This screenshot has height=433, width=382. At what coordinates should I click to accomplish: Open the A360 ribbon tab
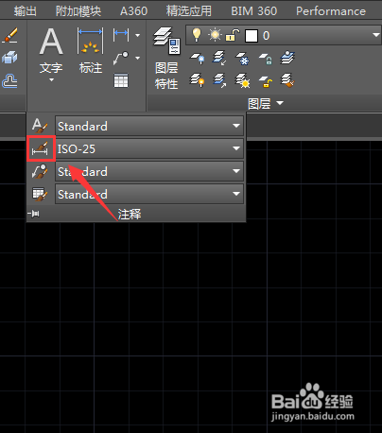133,11
